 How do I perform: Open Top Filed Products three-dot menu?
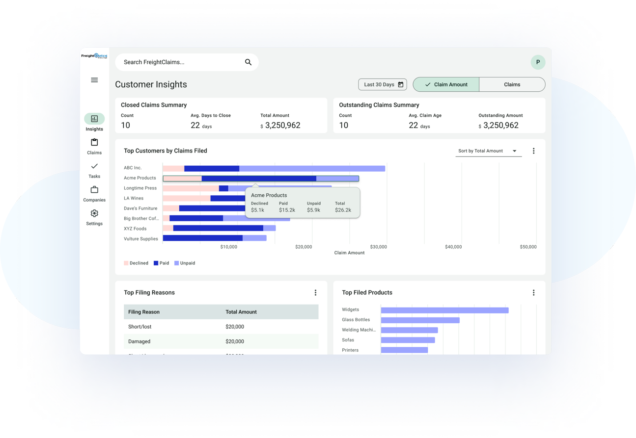[533, 293]
